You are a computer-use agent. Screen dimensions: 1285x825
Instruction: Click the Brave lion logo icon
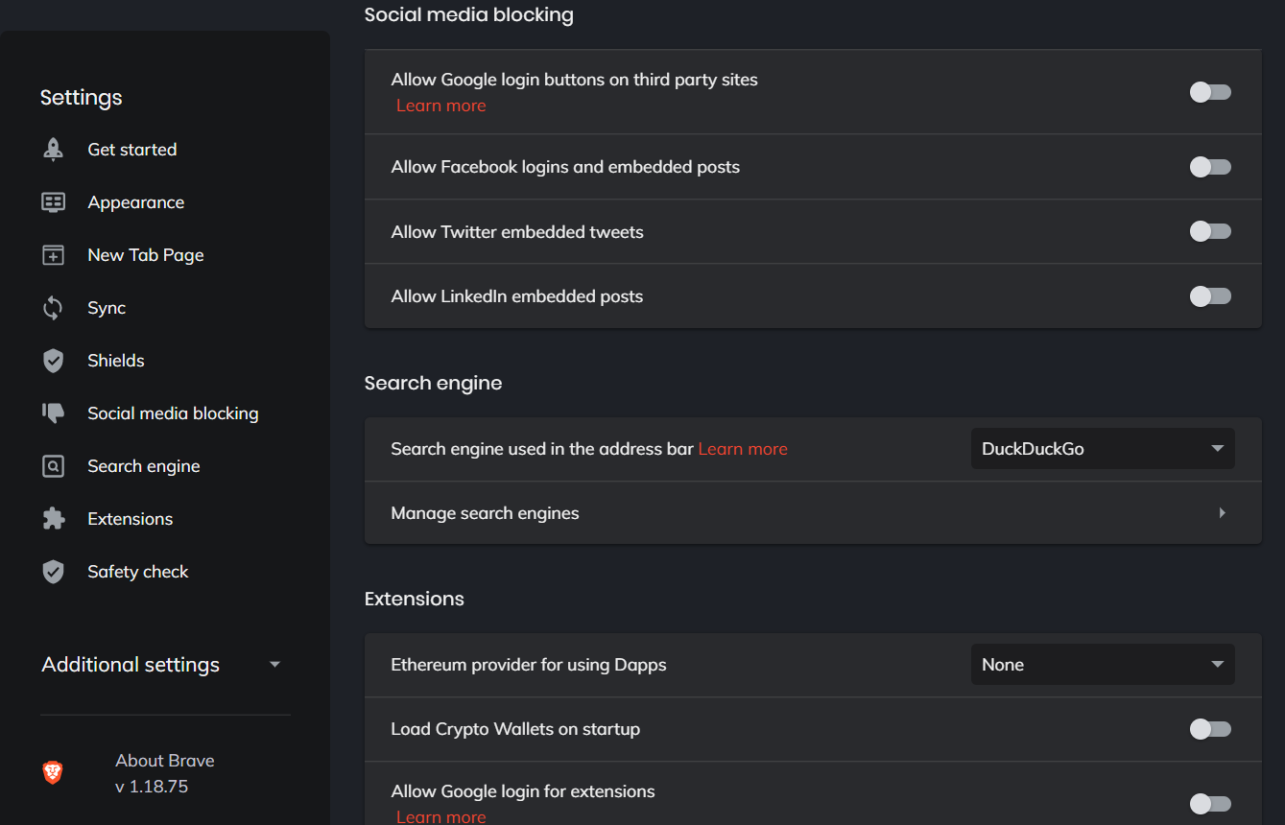point(54,772)
